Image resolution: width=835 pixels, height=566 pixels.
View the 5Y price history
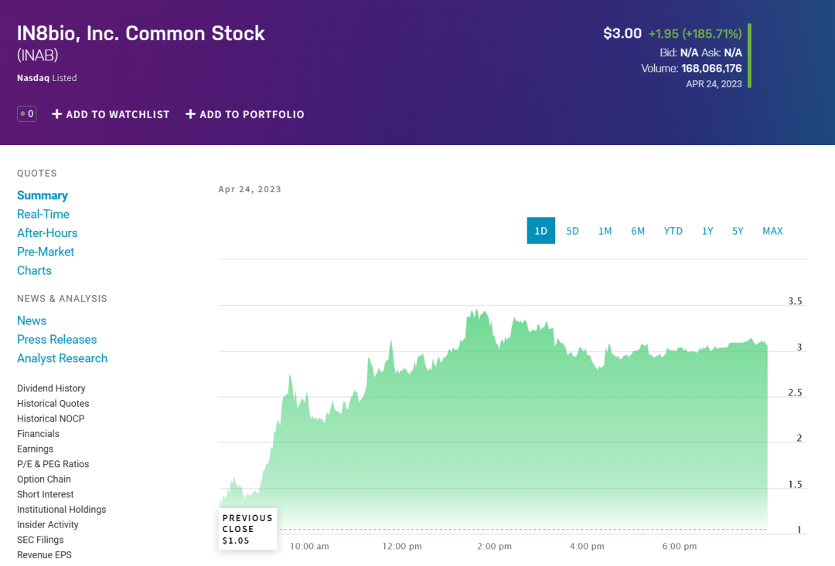click(x=737, y=230)
